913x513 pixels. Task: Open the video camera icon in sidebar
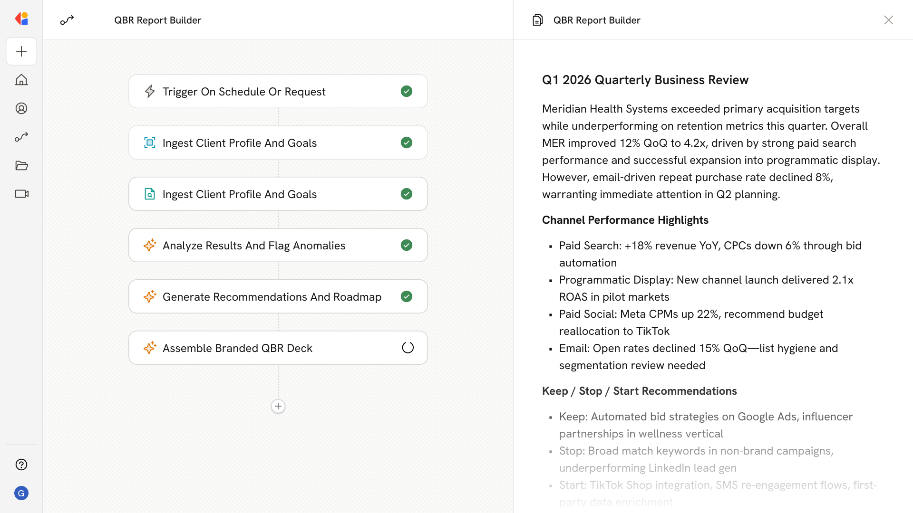point(21,194)
